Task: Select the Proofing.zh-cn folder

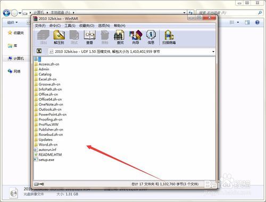Action: point(48,119)
